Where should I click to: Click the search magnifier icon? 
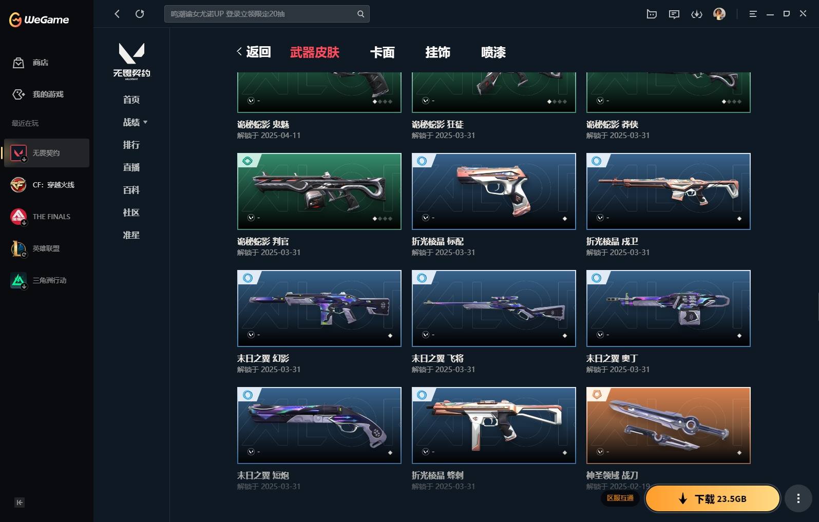click(360, 14)
